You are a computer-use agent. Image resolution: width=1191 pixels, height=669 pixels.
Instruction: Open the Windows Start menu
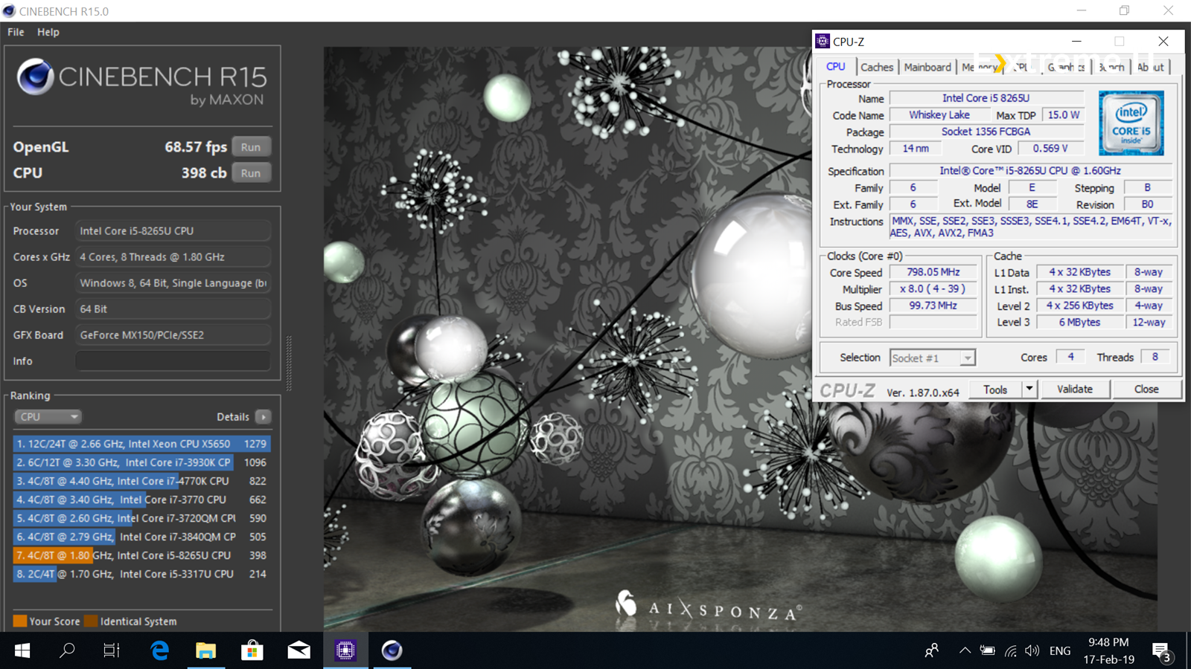(x=22, y=651)
